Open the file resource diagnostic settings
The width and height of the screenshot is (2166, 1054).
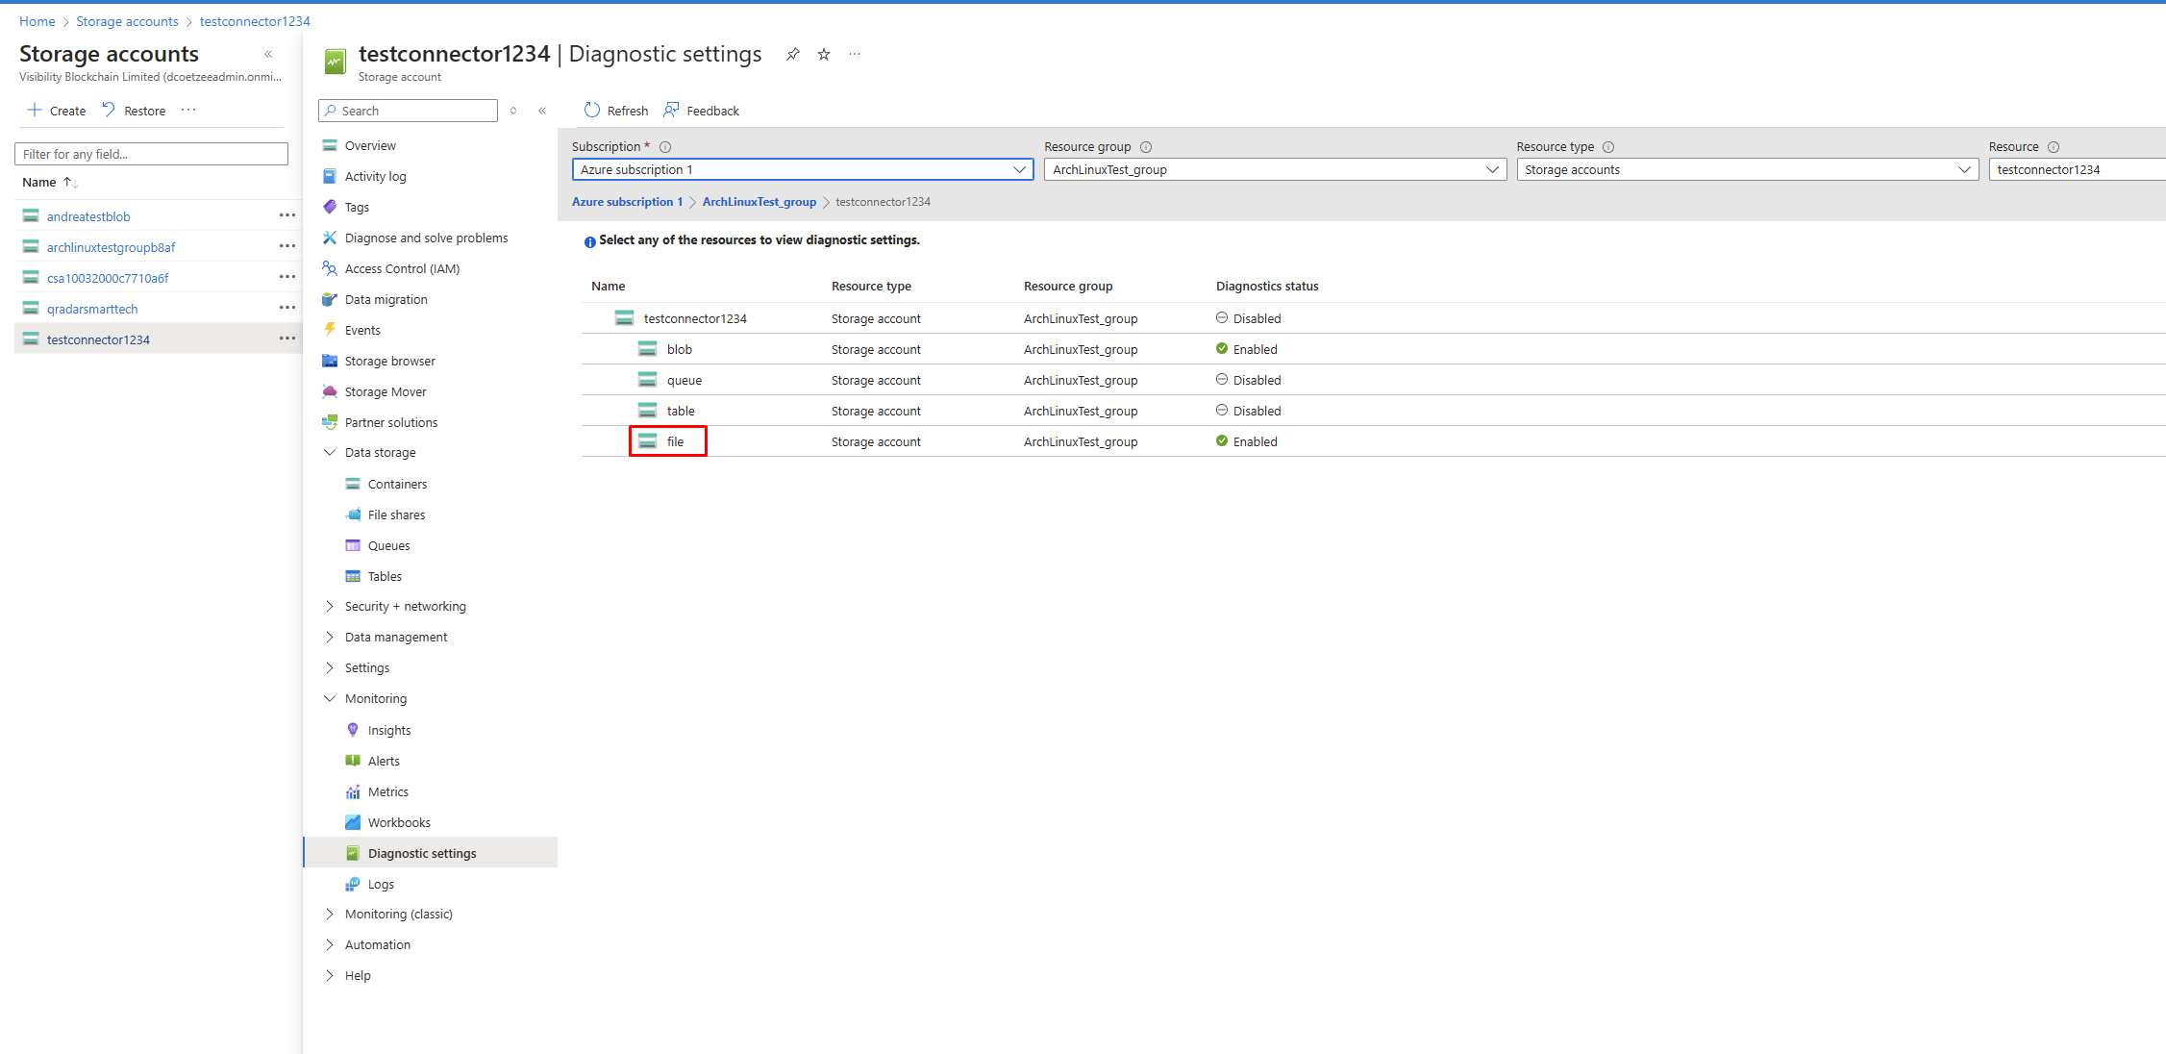click(x=675, y=442)
